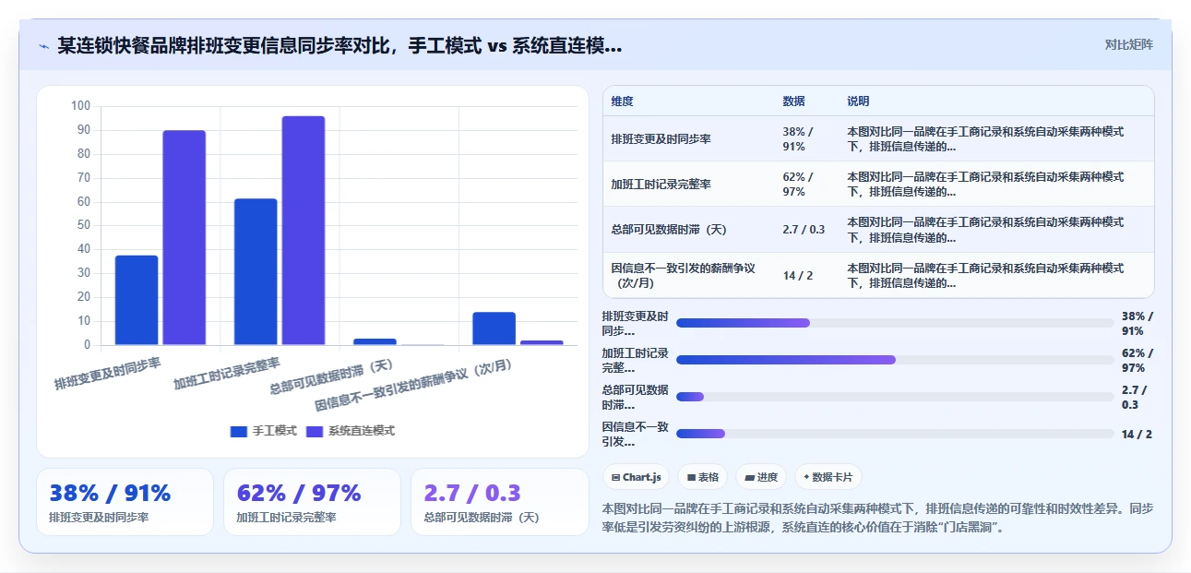Click the 维度 column header
This screenshot has width=1191, height=573.
(x=622, y=101)
